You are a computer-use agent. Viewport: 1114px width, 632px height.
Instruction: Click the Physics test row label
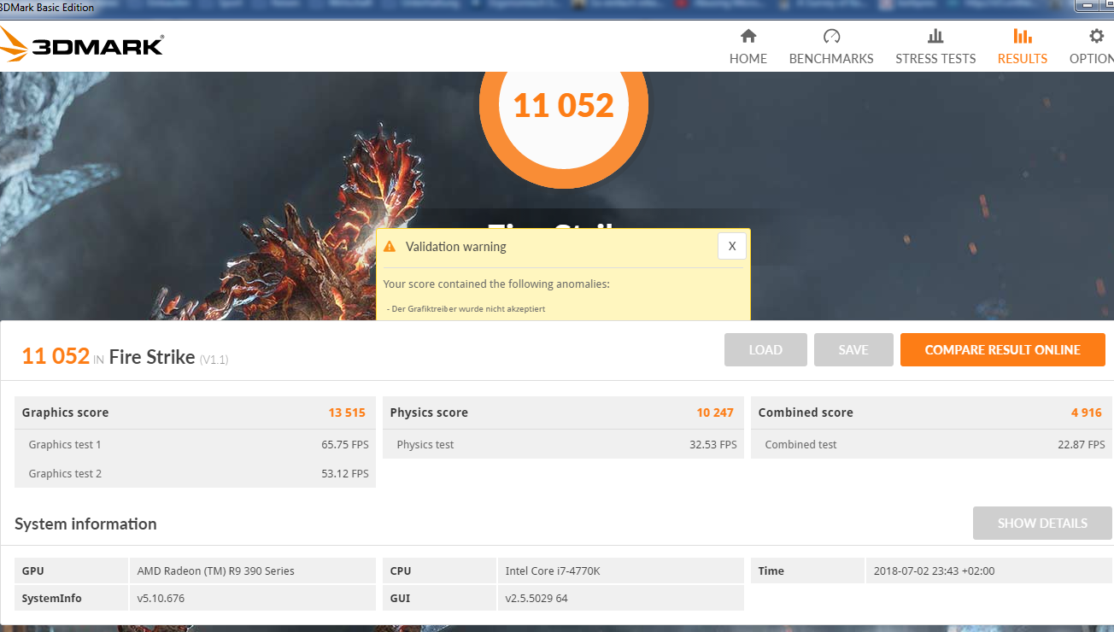pos(425,445)
